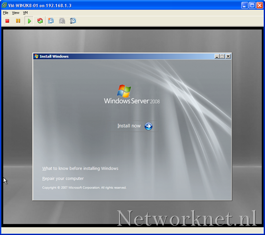Click the Windows Server 2008 logo
Screen dimensions: 265x235
point(132,94)
